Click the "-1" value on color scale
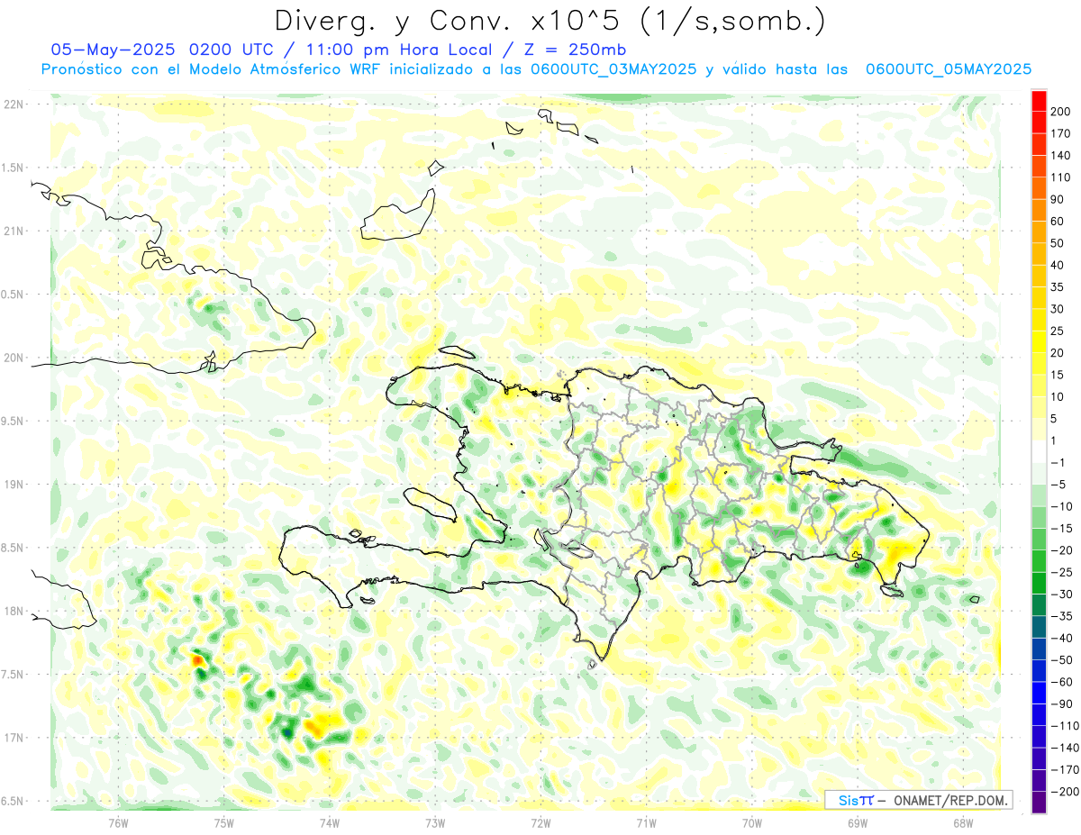The image size is (1081, 835). [x=1058, y=463]
